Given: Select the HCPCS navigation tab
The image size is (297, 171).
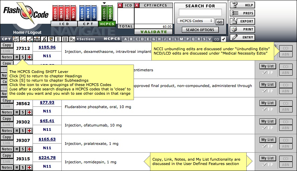Looking at the screenshot, I should (x=107, y=24).
